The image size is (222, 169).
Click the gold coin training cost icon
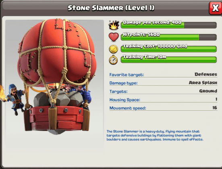[x=113, y=49]
